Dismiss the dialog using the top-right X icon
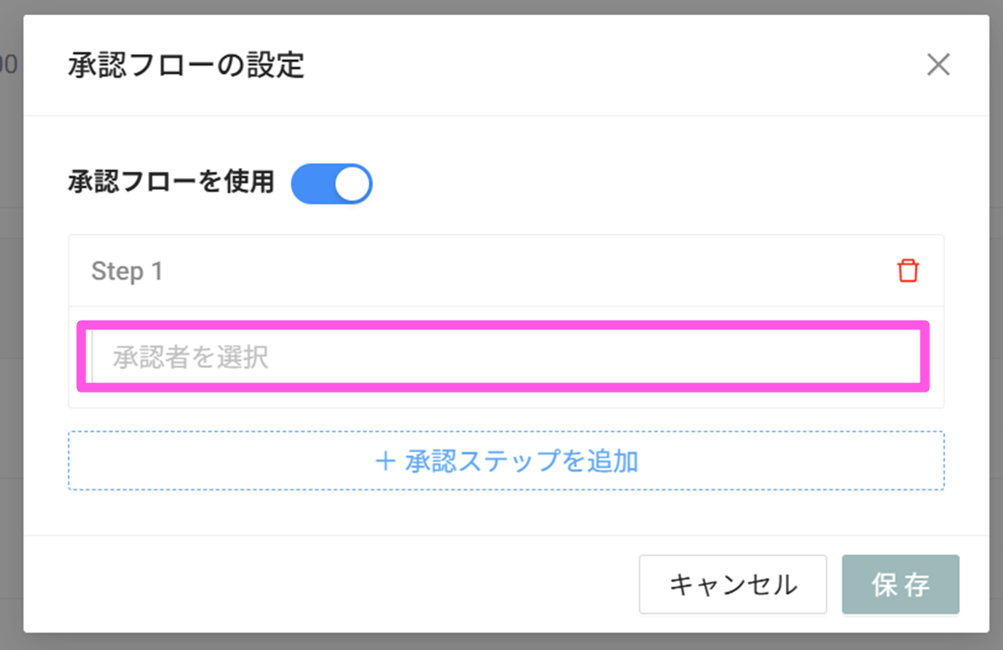Viewport: 1003px width, 650px height. [938, 65]
